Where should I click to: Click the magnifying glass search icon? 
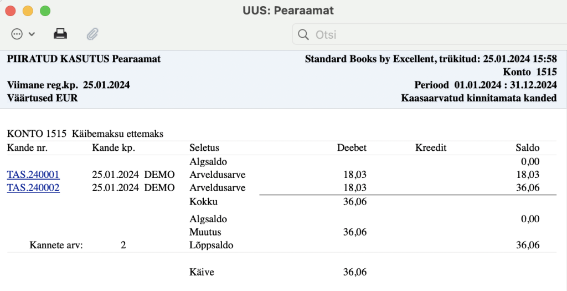303,35
